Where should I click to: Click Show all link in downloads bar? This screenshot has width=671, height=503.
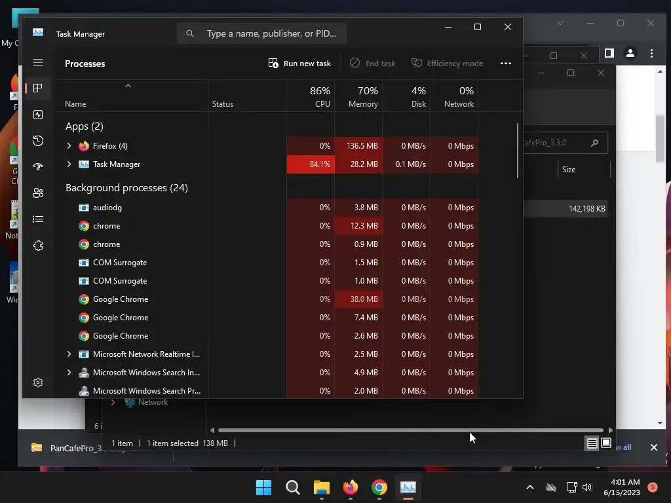[624, 447]
